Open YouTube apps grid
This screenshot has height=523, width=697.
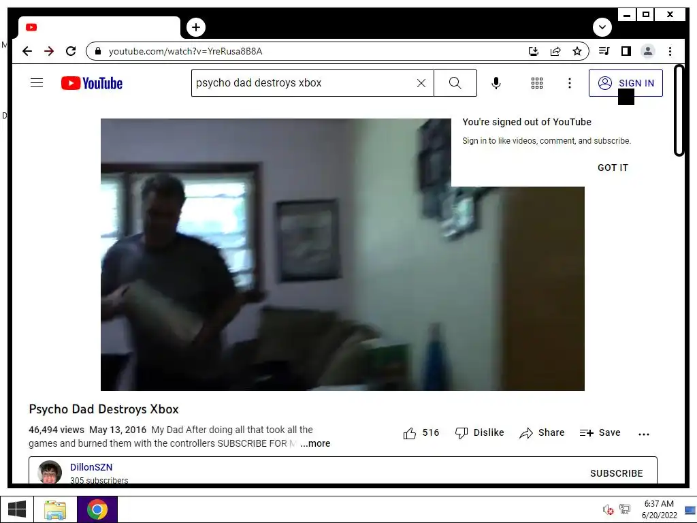click(537, 82)
